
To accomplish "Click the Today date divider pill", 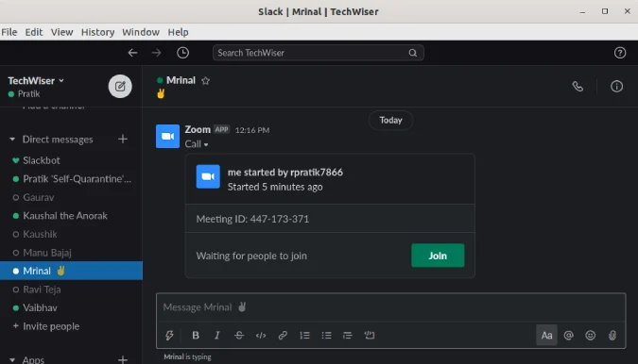I will [x=390, y=120].
